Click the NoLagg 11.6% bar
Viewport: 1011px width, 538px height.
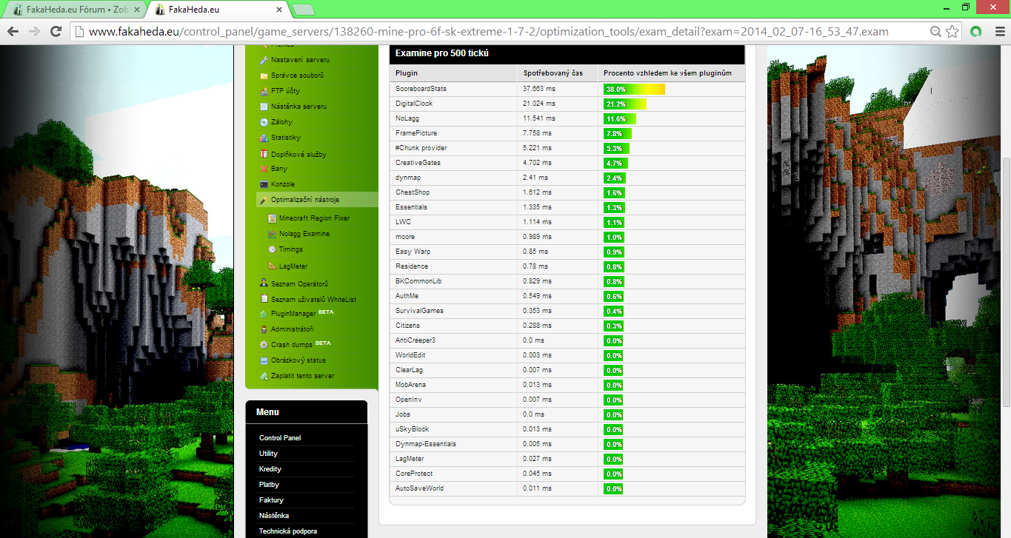click(619, 118)
